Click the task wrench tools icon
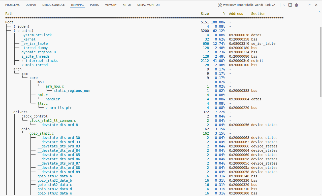The height and width of the screenshot is (196, 322). [220, 5]
